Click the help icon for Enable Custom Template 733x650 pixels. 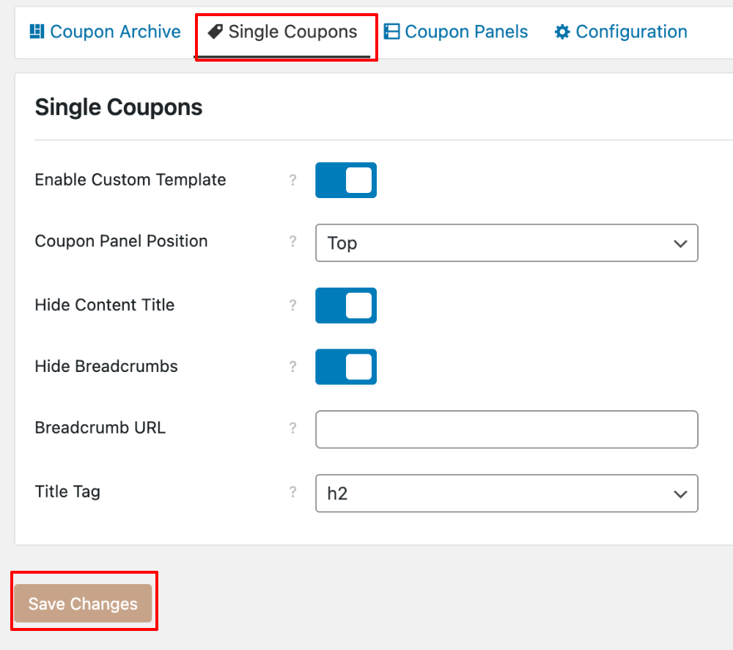coord(293,180)
